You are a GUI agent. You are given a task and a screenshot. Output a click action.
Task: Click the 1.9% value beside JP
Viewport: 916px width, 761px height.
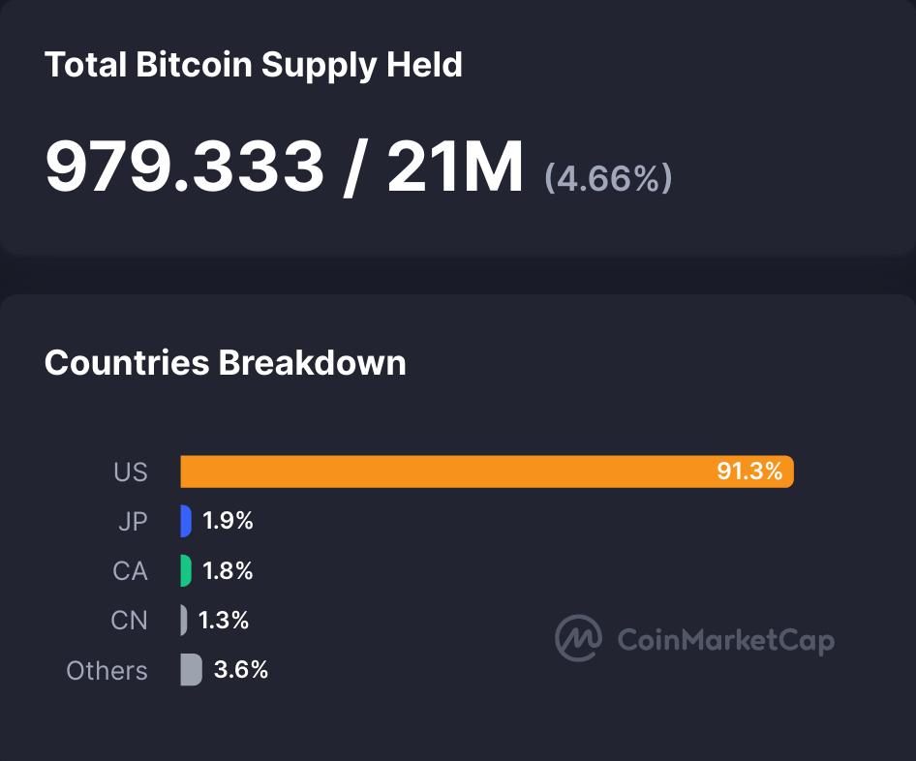coord(228,521)
